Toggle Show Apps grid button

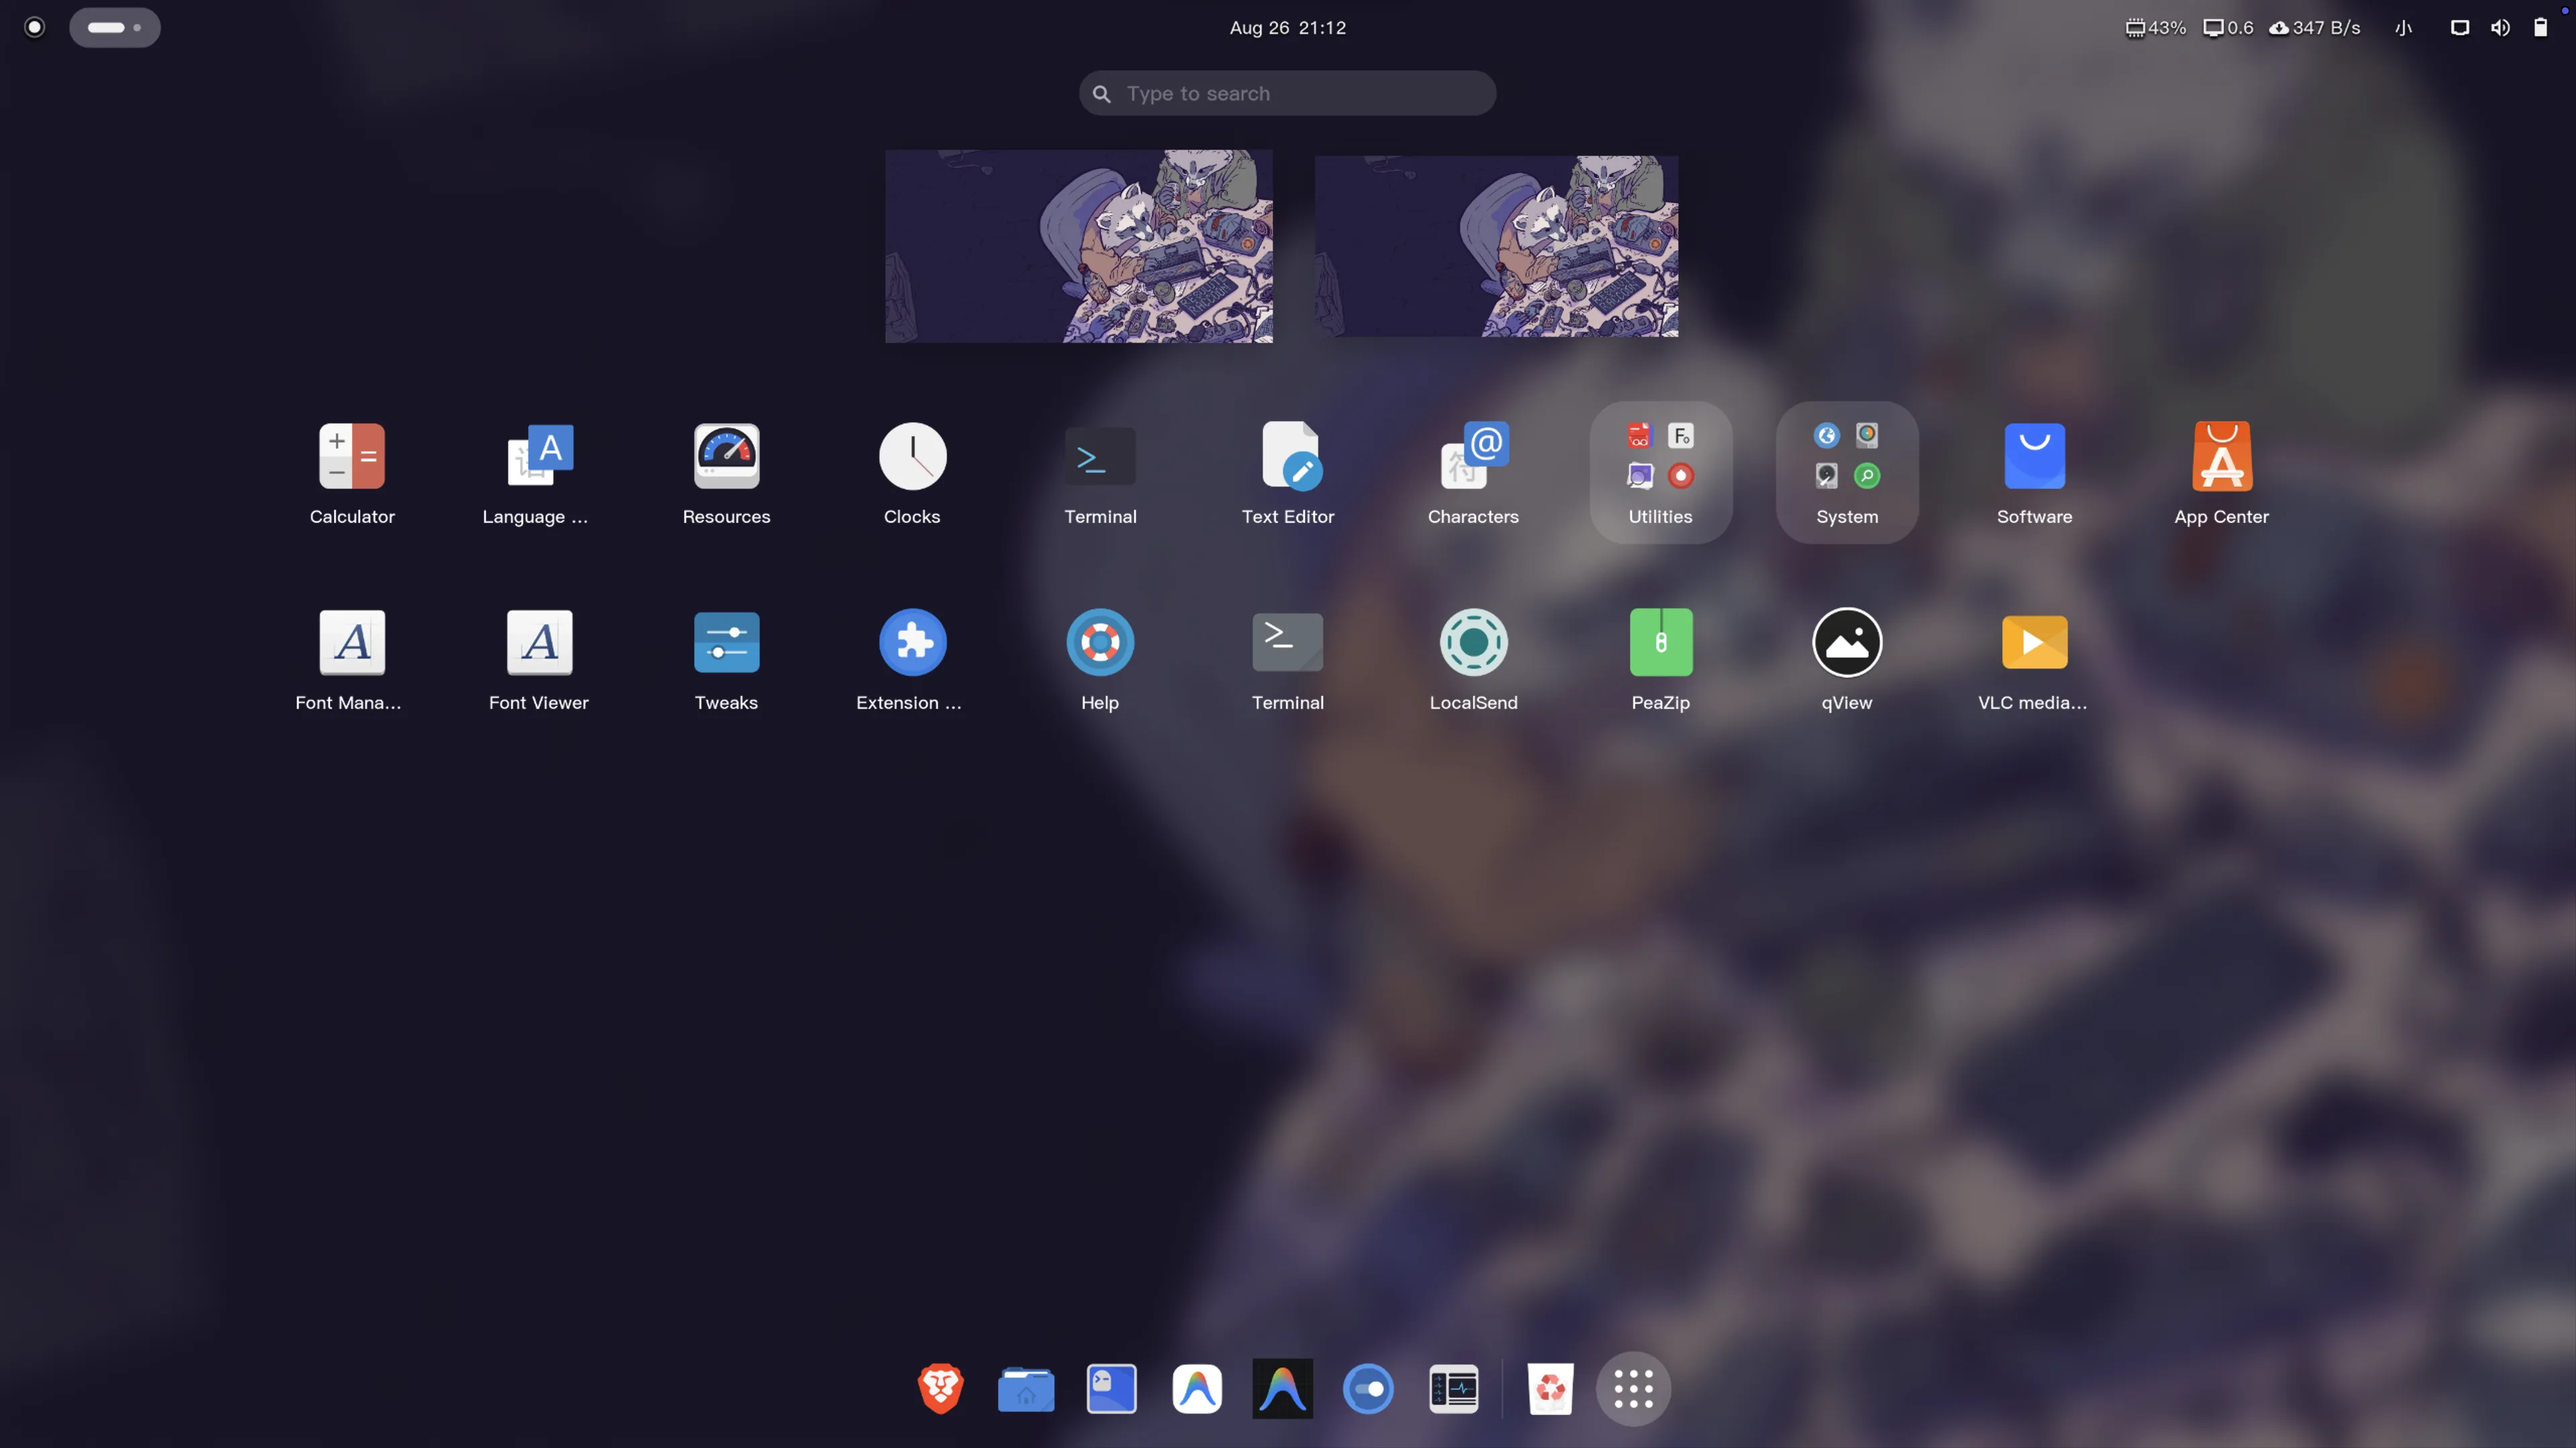[x=1633, y=1388]
